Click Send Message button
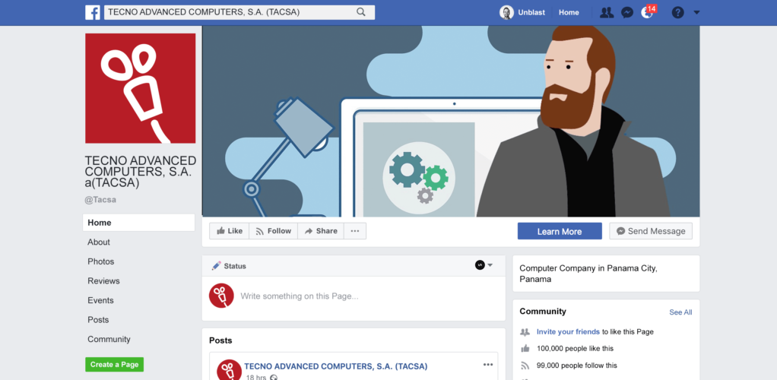The image size is (777, 380). (651, 231)
